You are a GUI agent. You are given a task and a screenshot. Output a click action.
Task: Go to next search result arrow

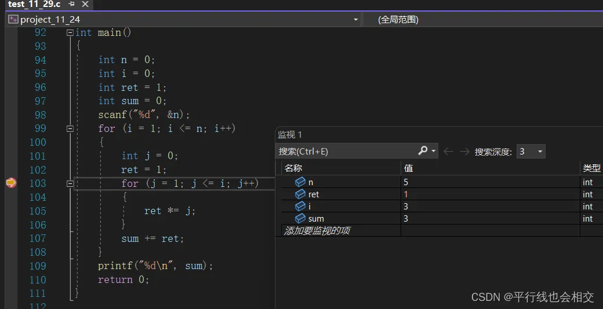(464, 151)
